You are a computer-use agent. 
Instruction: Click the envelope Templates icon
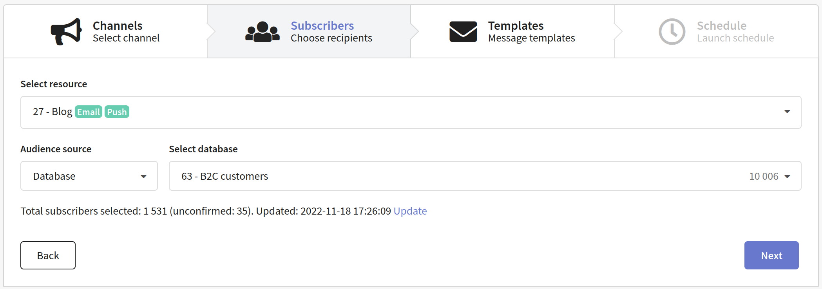[463, 32]
